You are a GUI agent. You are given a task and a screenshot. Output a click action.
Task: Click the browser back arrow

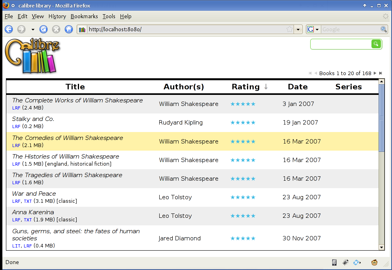(9, 29)
